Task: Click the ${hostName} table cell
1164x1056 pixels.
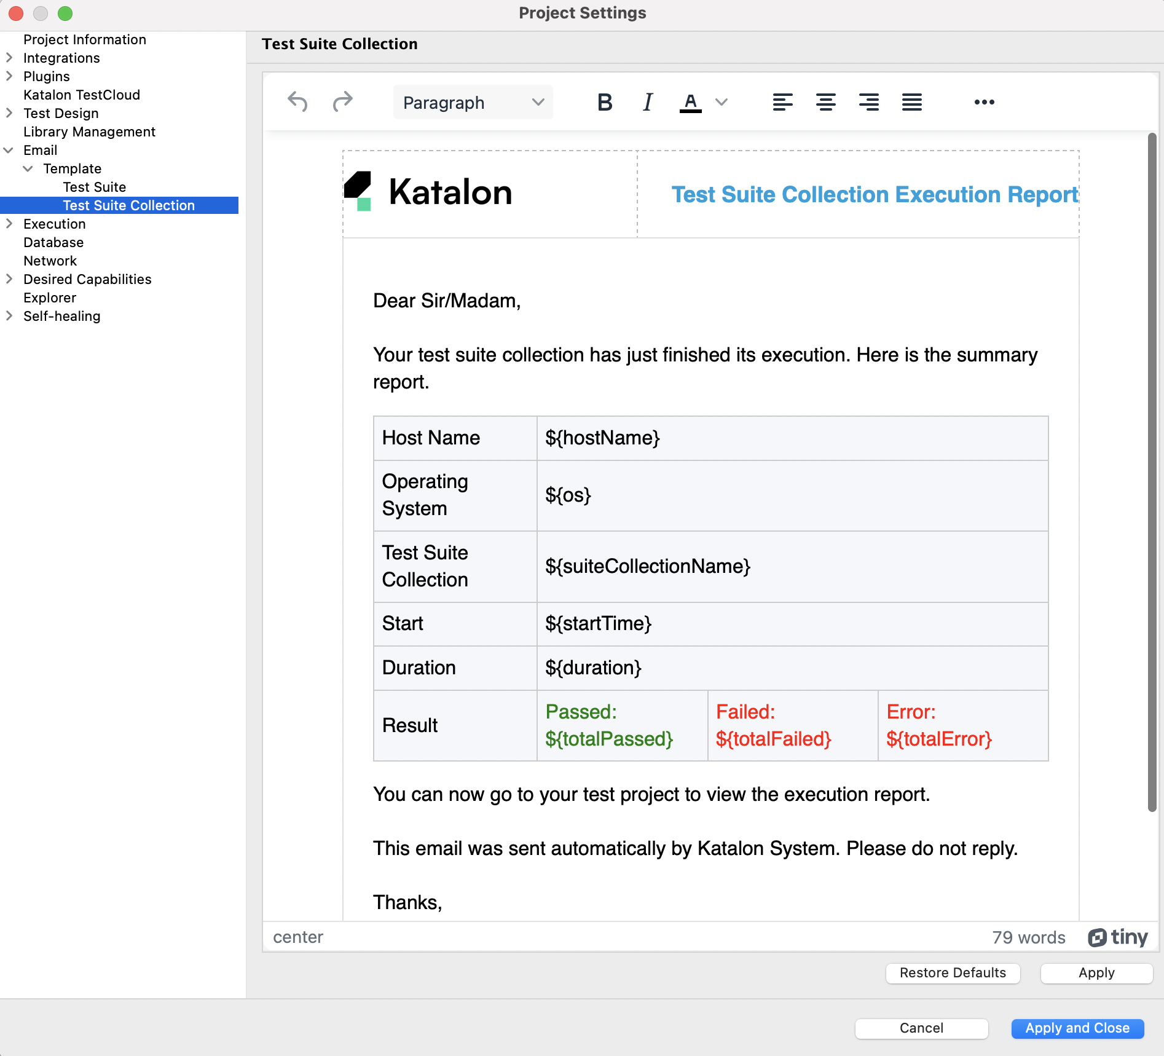Action: click(793, 438)
